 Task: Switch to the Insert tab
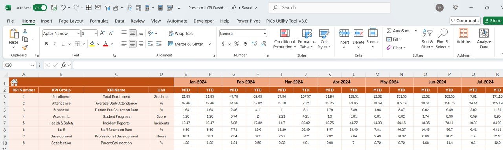(x=46, y=21)
